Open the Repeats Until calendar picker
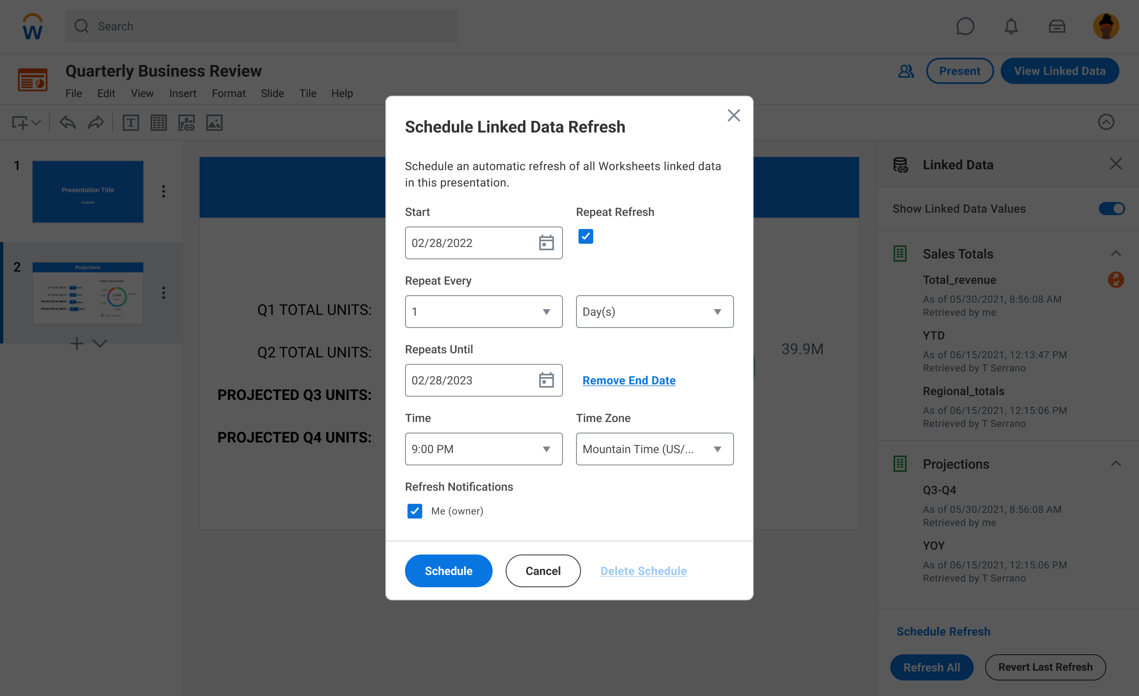Viewport: 1139px width, 696px height. point(546,380)
